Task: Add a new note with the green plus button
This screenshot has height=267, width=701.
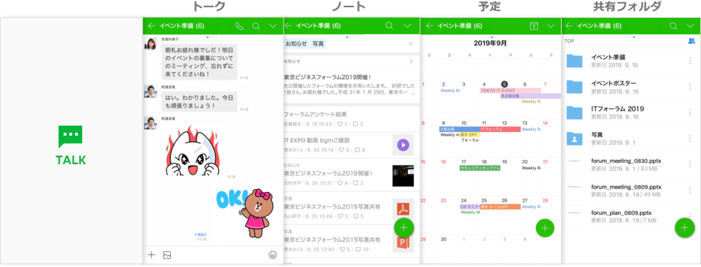Action: coord(404,228)
